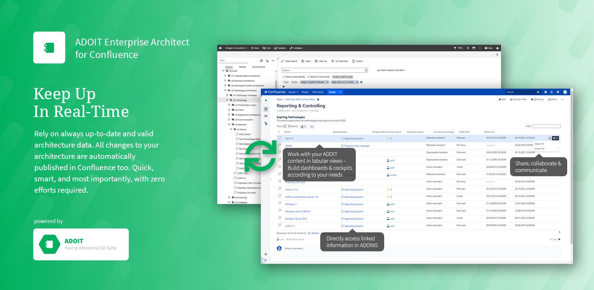Viewport: 594px width, 290px height.
Task: Open the Design & Document dropdown in ADOIT
Action: point(236,48)
